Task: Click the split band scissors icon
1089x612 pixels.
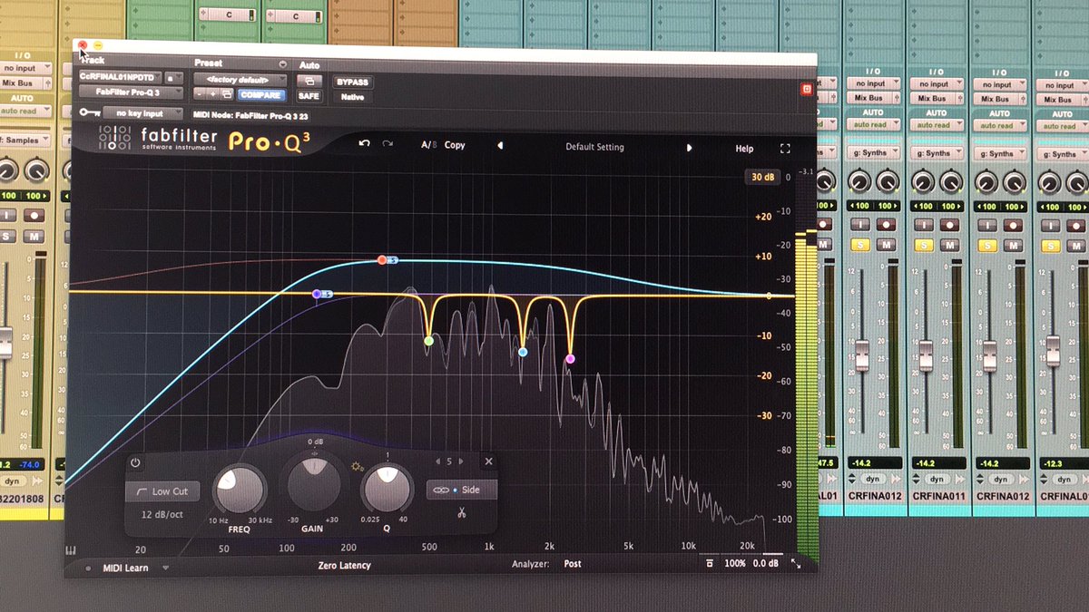Action: coord(461,514)
